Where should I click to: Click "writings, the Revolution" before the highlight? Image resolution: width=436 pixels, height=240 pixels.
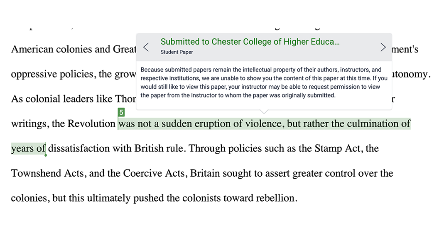click(63, 124)
